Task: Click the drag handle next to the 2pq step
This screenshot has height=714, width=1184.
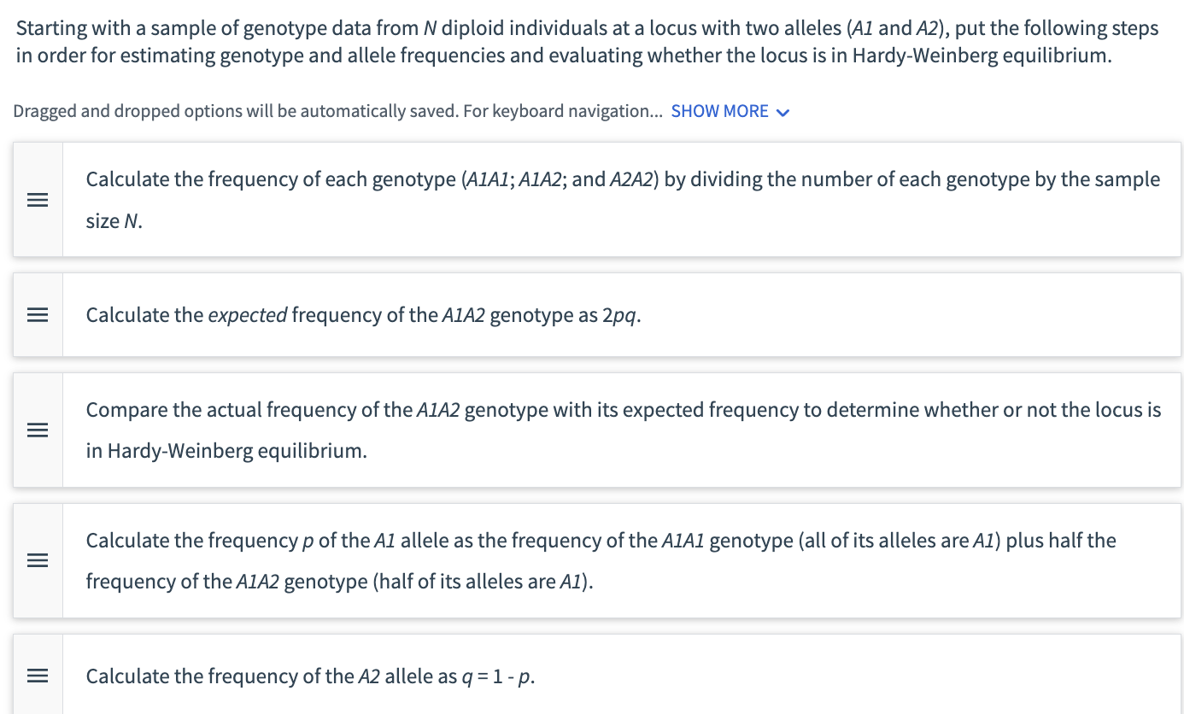Action: point(38,314)
